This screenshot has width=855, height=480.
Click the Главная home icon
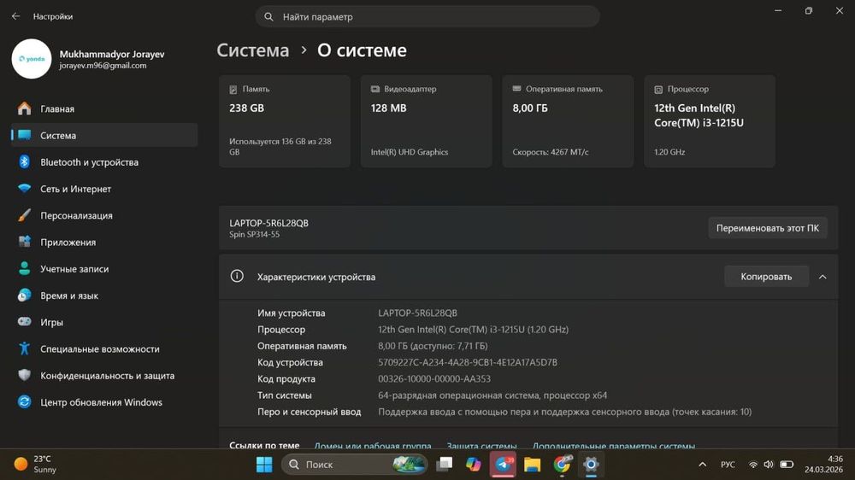(x=25, y=108)
